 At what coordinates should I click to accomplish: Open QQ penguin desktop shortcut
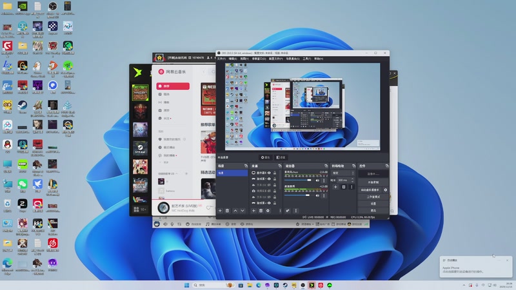7,146
